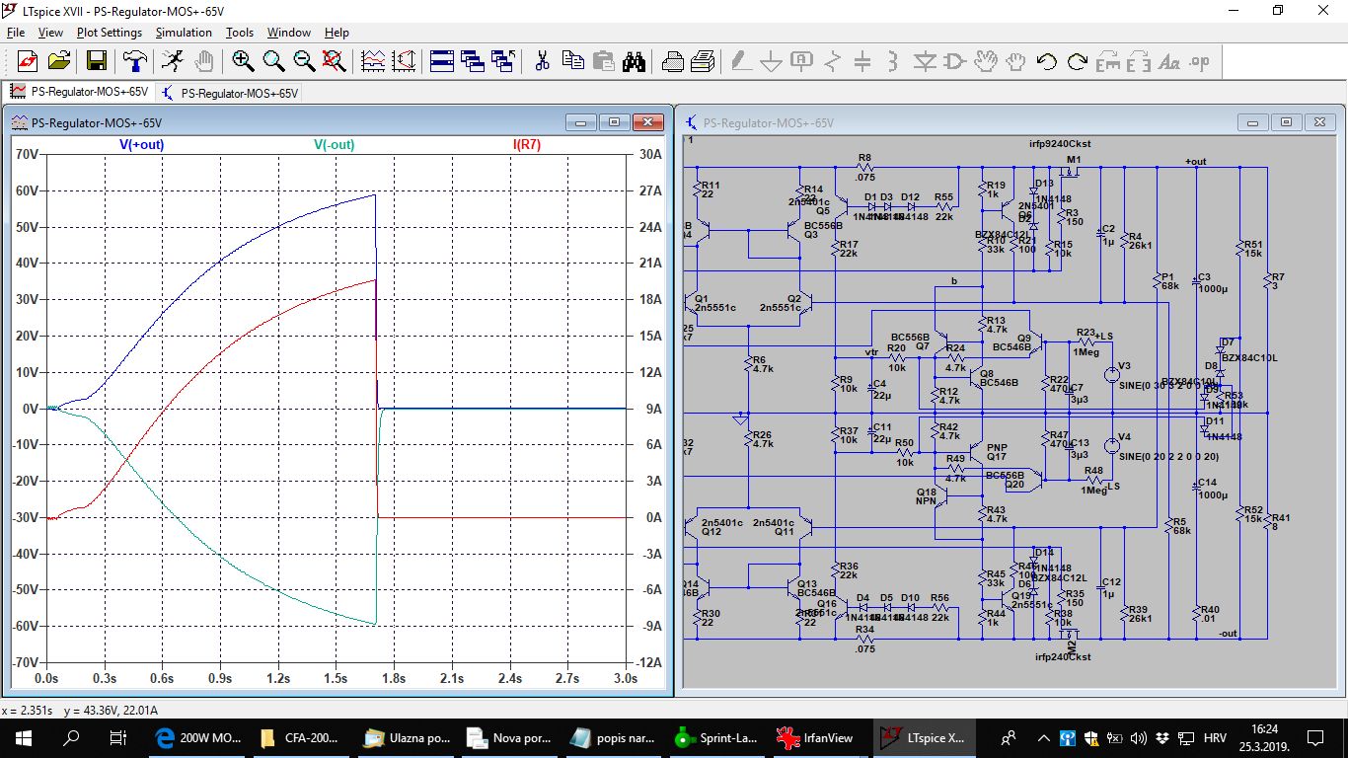Click the Print Setup icon
Image resolution: width=1348 pixels, height=758 pixels.
[672, 61]
